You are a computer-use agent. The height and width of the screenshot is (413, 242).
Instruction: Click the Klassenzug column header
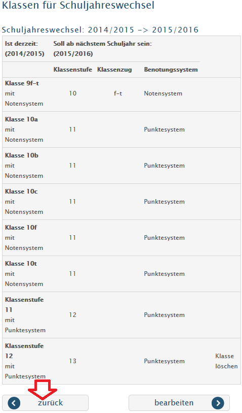click(x=114, y=70)
